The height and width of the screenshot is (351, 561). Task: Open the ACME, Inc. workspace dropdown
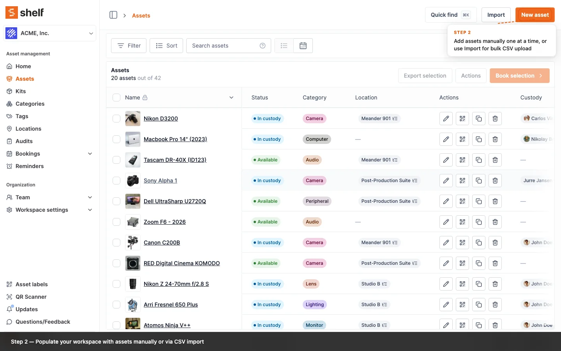pos(50,33)
